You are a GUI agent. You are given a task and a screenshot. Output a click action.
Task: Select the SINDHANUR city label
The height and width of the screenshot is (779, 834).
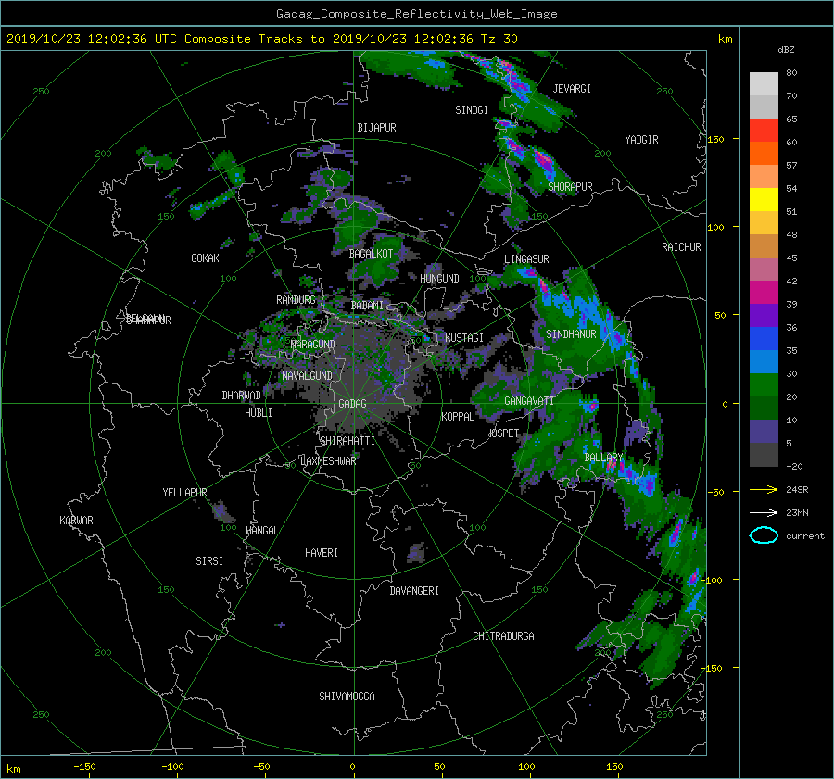(x=571, y=334)
